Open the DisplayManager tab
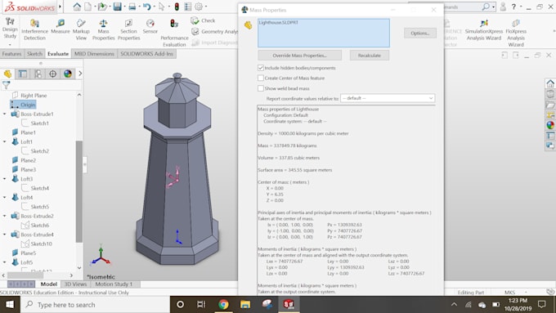556x313 pixels. click(x=68, y=74)
